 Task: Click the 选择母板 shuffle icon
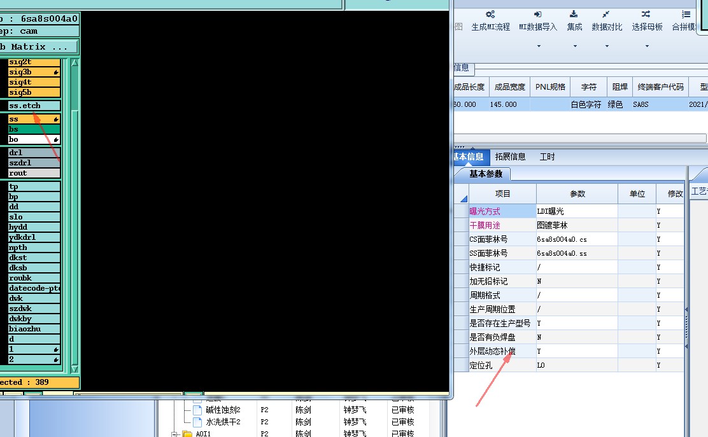point(646,15)
